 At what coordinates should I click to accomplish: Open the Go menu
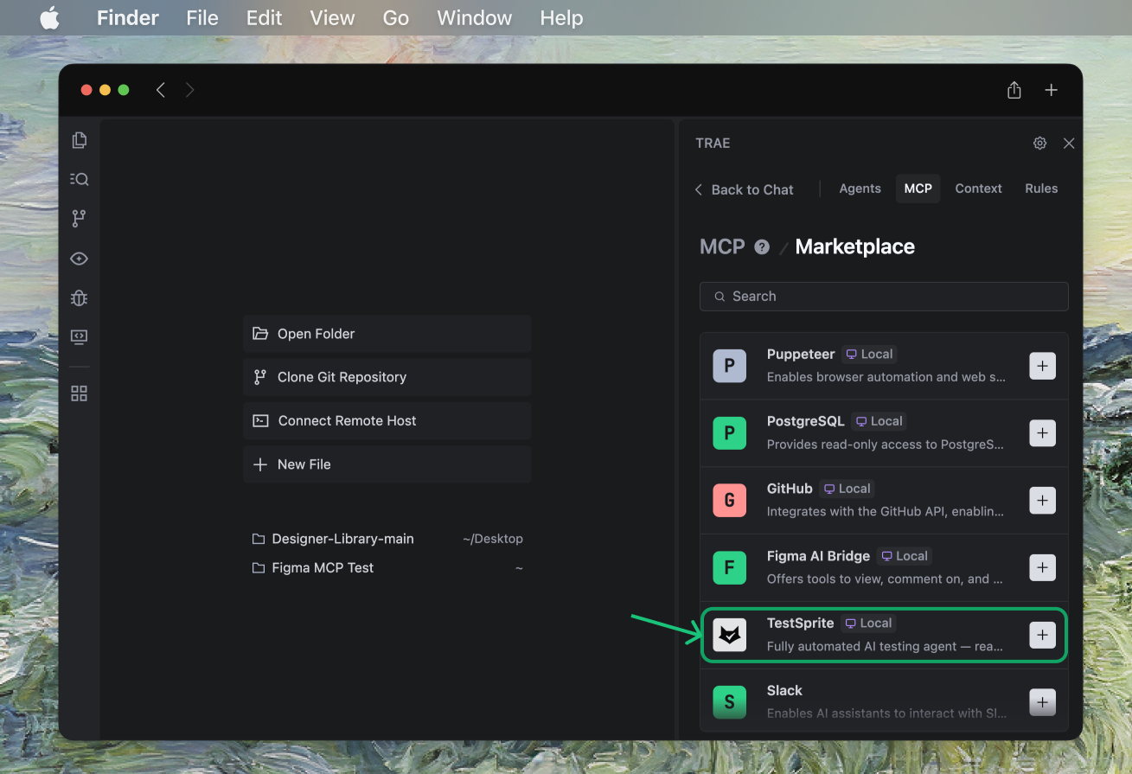(x=395, y=17)
